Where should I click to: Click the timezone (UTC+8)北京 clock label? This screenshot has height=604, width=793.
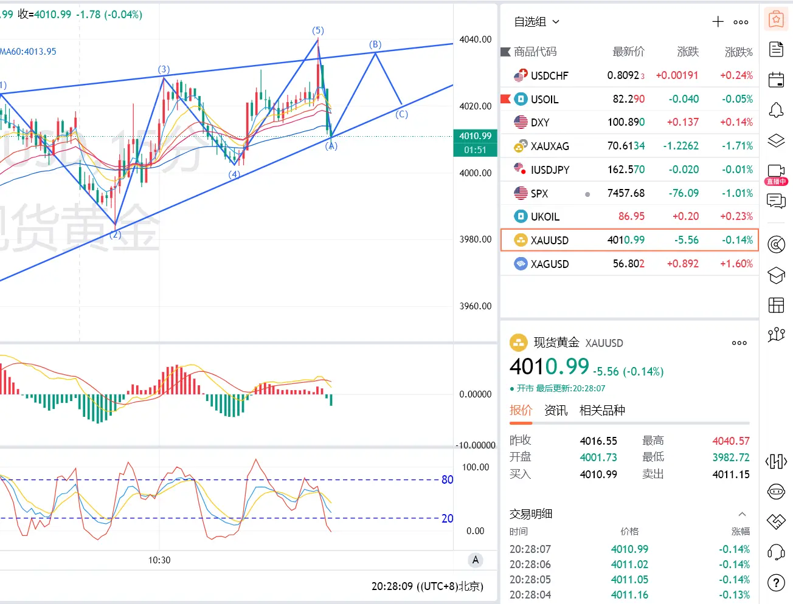point(450,586)
